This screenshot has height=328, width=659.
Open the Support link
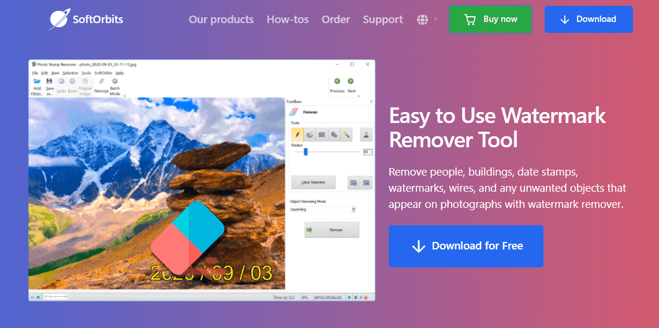pyautogui.click(x=383, y=19)
